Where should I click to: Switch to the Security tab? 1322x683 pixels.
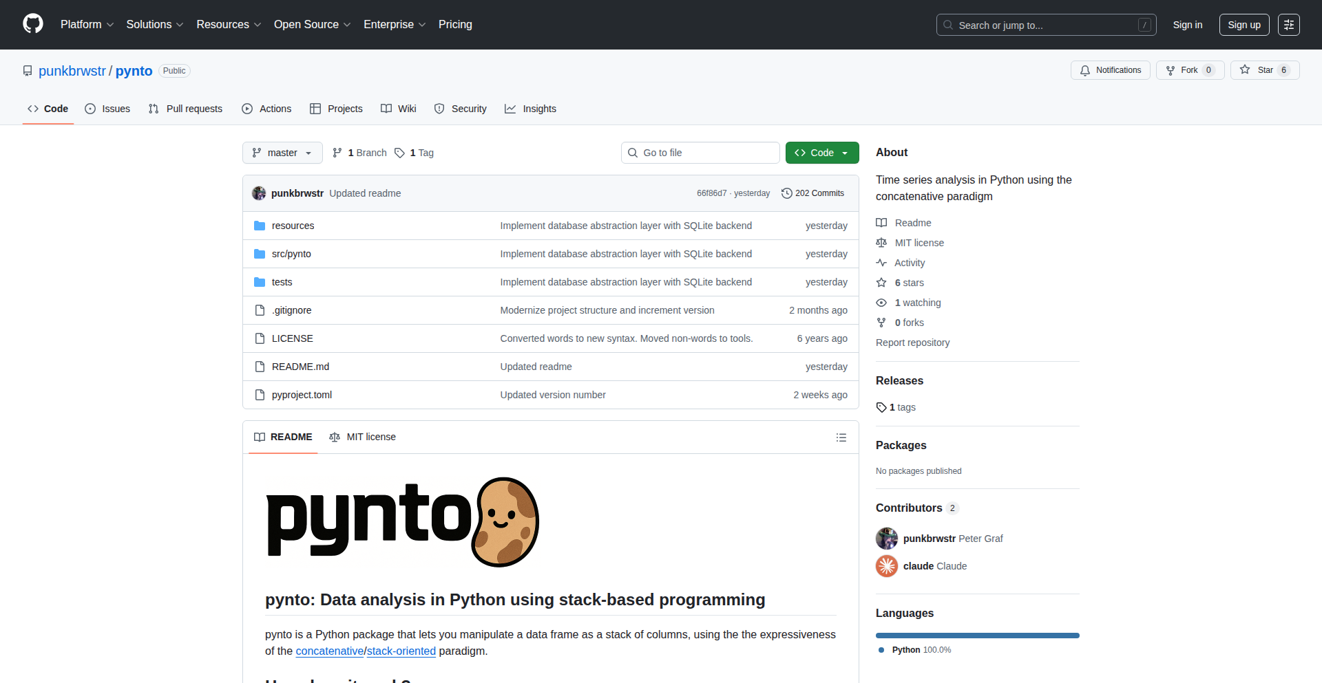point(460,109)
